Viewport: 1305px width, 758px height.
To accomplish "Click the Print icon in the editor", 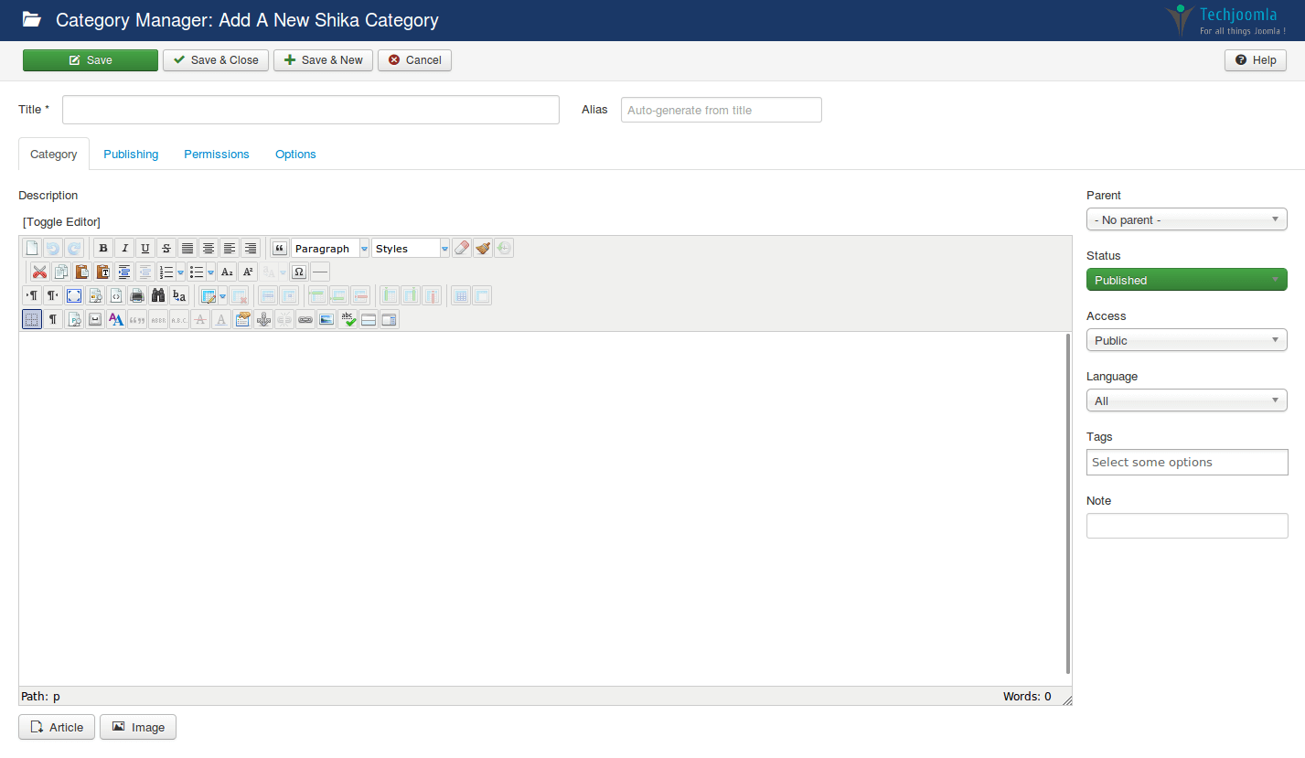I will 137,295.
